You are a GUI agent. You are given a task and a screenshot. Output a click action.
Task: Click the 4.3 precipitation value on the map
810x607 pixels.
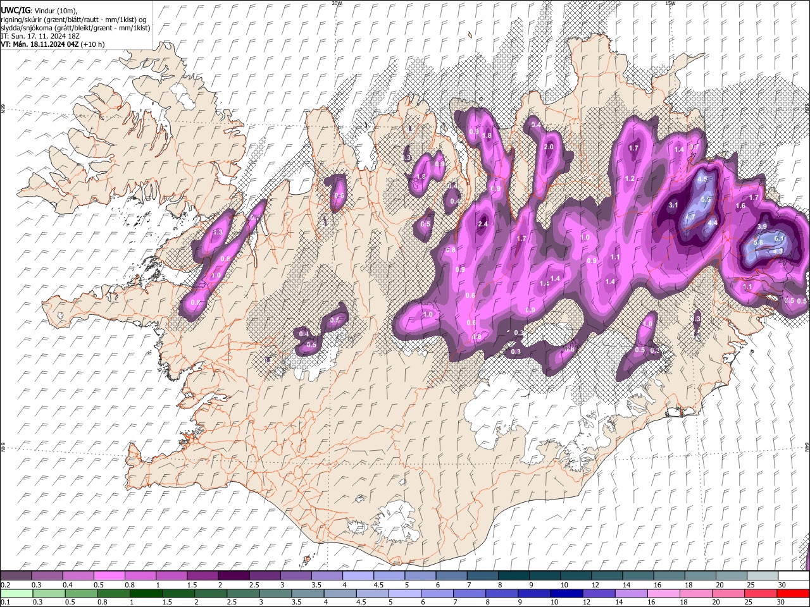click(778, 251)
